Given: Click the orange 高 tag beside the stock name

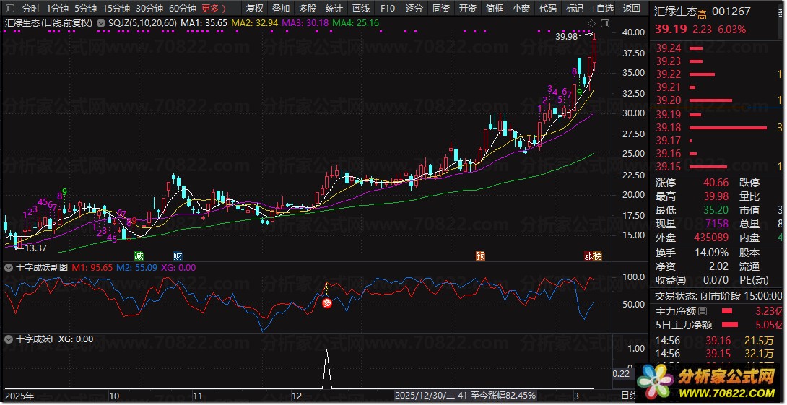Looking at the screenshot, I should tap(702, 13).
